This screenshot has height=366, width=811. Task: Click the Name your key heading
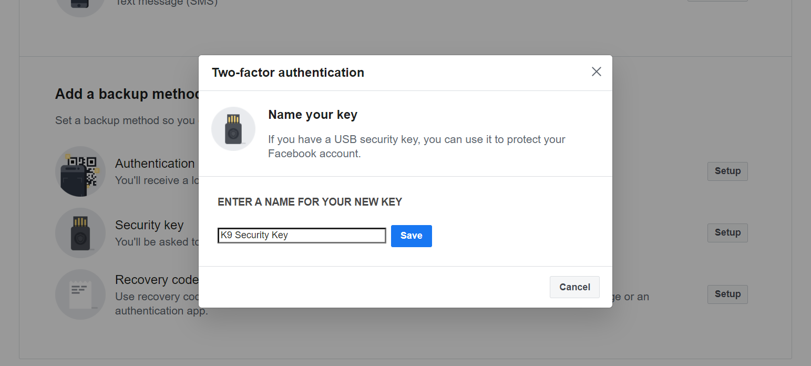point(313,115)
